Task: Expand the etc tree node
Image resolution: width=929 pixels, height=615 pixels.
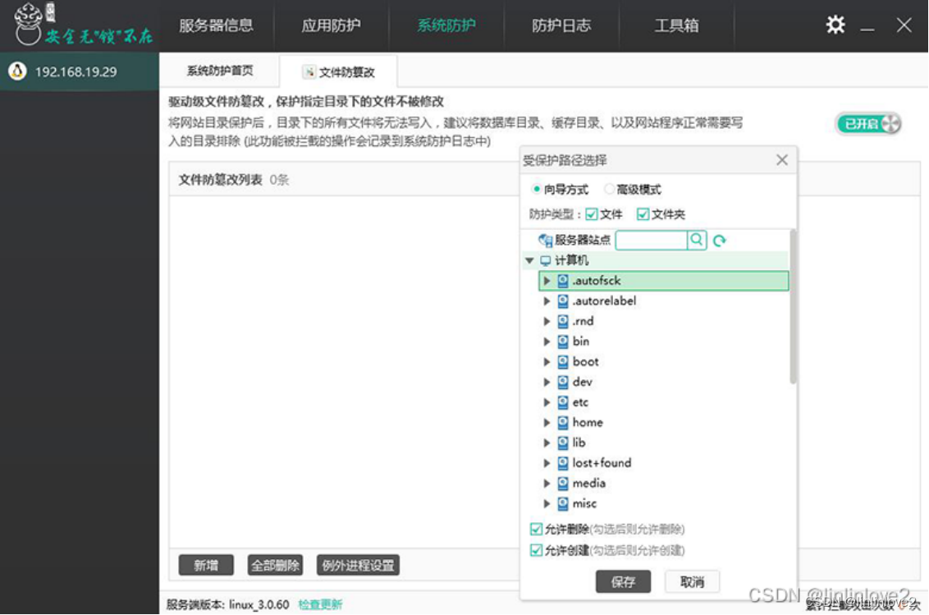Action: 547,402
